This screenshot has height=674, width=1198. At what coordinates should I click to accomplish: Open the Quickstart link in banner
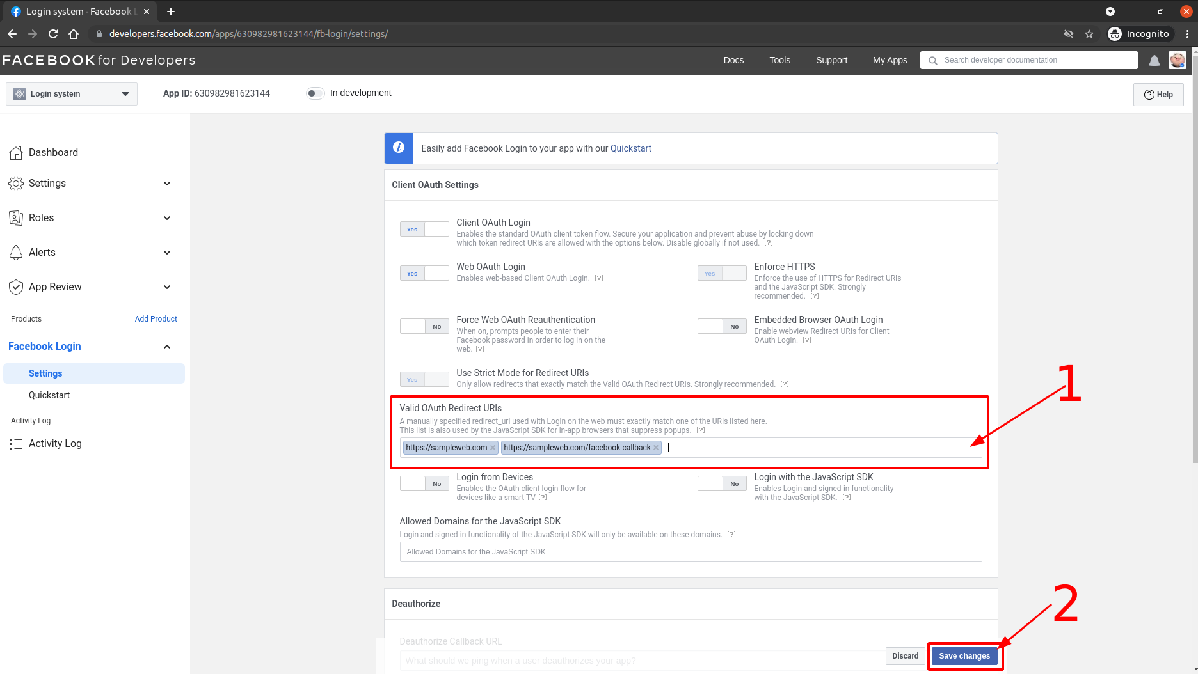(630, 148)
